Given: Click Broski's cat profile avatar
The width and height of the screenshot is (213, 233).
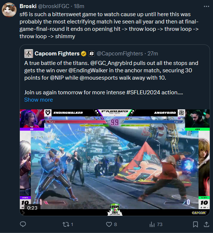Looking at the screenshot, I should [9, 10].
